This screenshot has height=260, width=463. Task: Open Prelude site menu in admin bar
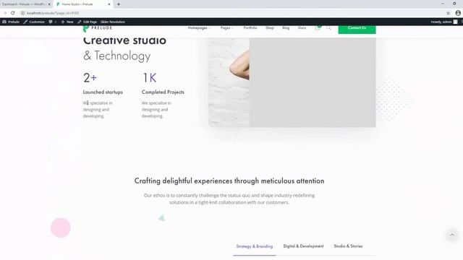click(11, 22)
